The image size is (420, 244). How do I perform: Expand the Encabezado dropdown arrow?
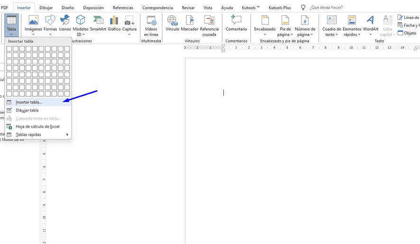(265, 35)
